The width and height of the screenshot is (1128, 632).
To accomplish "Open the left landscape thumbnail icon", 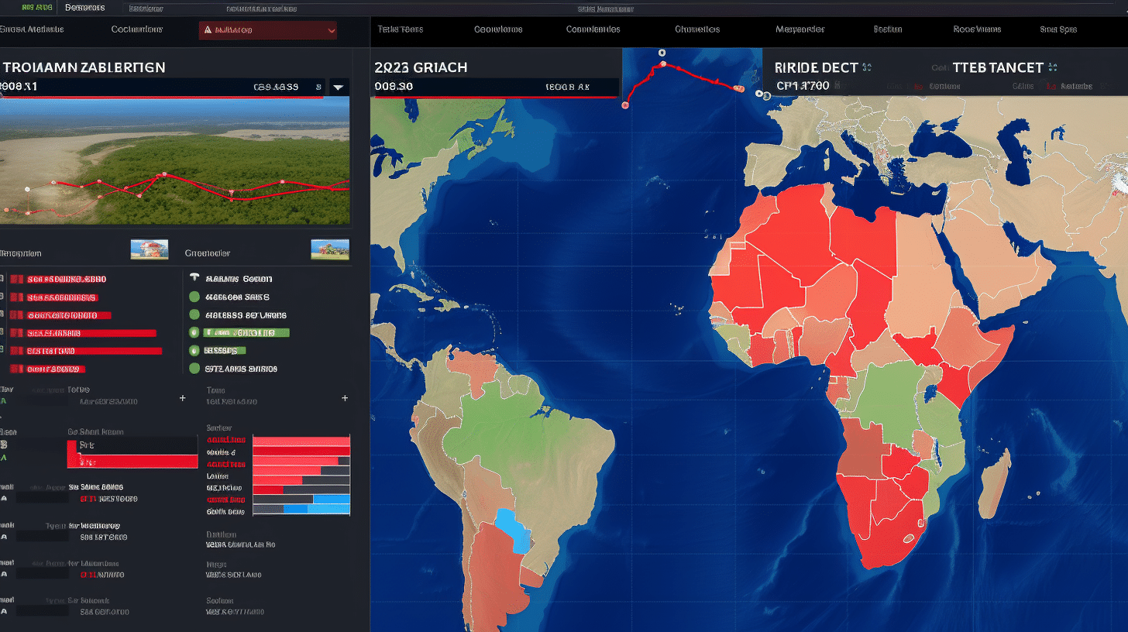I will [x=150, y=249].
